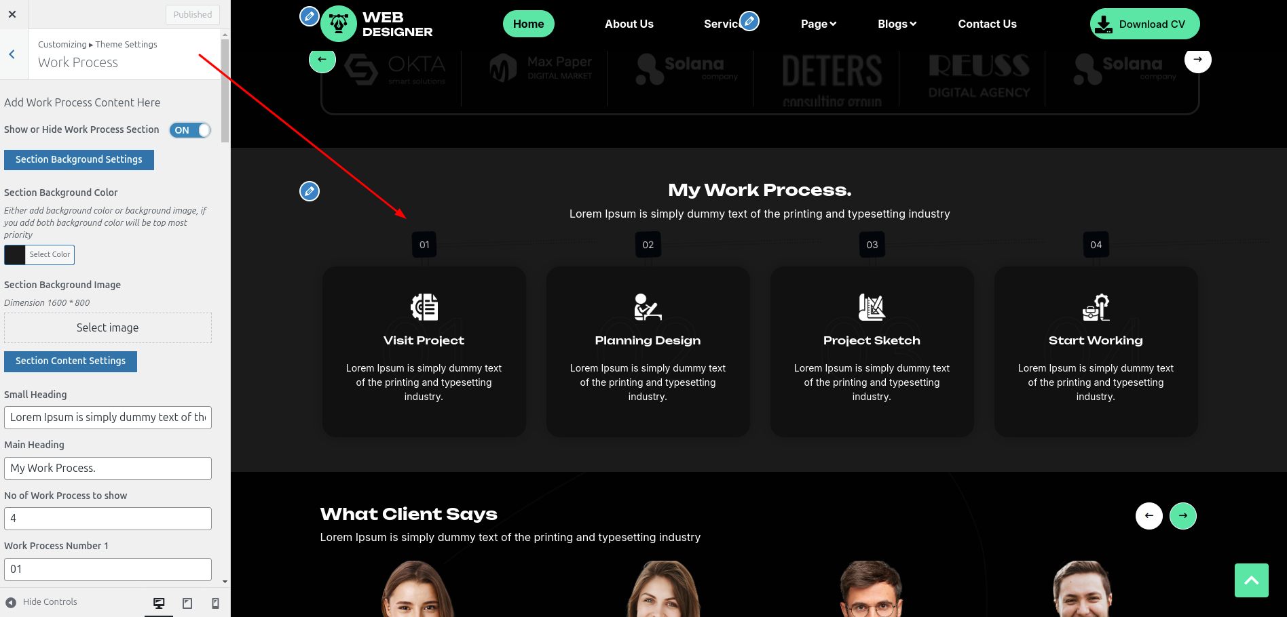Screen dimensions: 1287x617
Task: Open Contact Us from the navbar
Action: tap(987, 24)
